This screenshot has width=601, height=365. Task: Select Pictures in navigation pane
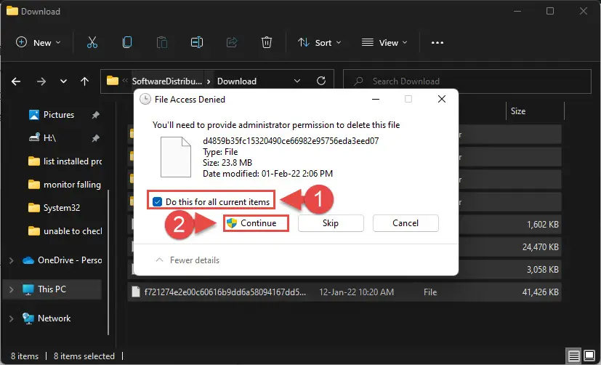click(x=58, y=115)
